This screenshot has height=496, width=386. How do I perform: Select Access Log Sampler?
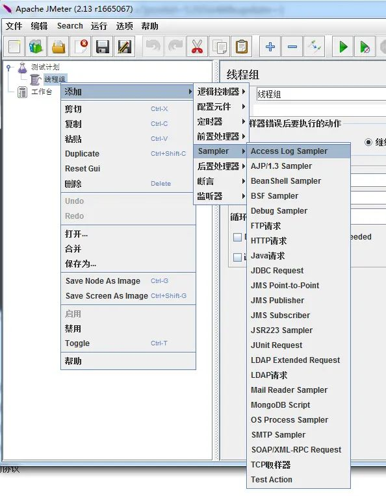pos(298,151)
